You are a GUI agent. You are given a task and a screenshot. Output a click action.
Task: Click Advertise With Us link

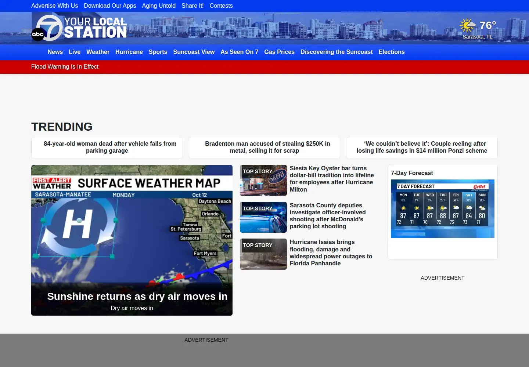(54, 6)
